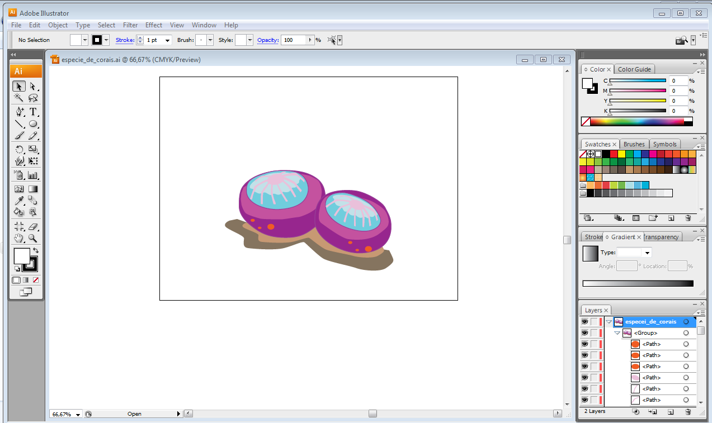Switch to the Hand tool
This screenshot has width=712, height=423.
tap(20, 238)
